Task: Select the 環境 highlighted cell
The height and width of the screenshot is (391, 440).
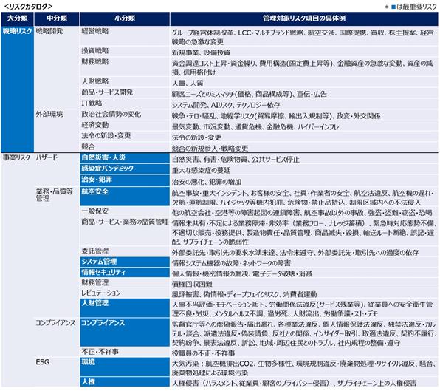Action: [x=125, y=367]
